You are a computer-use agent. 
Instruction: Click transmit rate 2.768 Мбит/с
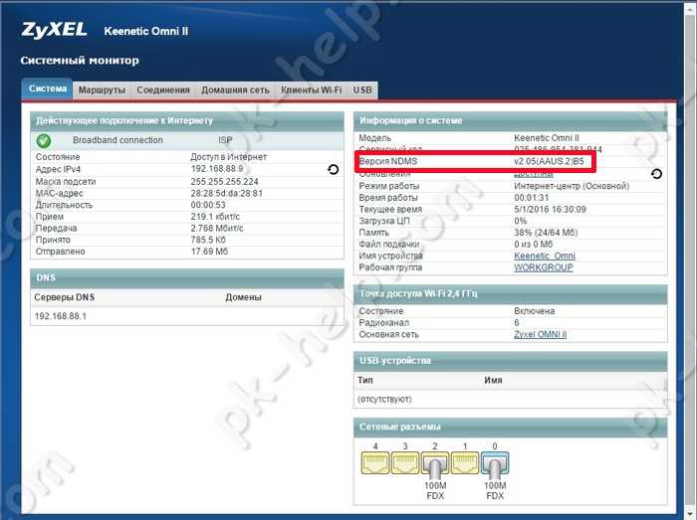217,228
